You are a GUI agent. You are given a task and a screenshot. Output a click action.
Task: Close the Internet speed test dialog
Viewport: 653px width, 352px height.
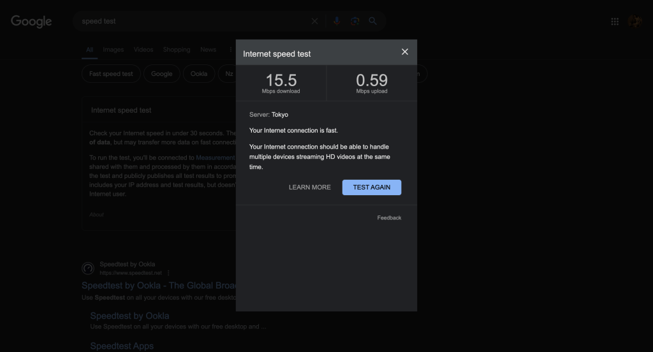[x=404, y=52]
